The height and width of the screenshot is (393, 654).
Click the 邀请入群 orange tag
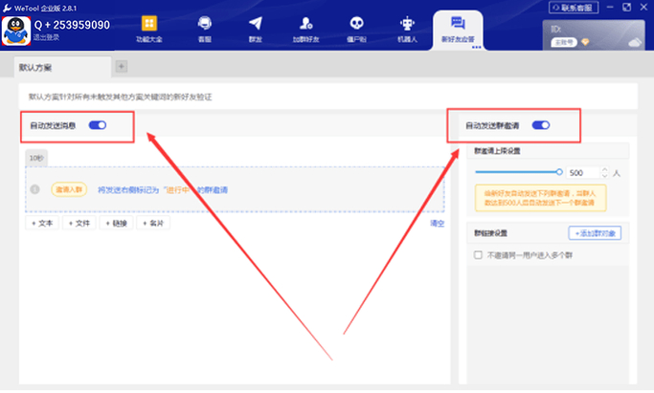click(x=69, y=189)
